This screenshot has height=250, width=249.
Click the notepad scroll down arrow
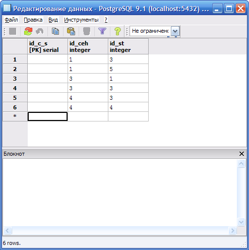coord(241,222)
